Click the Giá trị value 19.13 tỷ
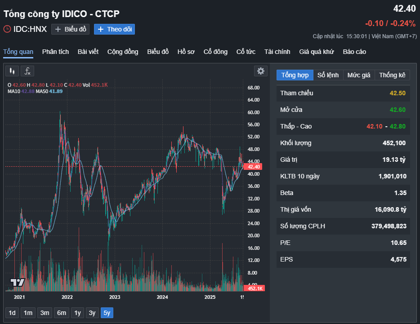 tap(394, 160)
